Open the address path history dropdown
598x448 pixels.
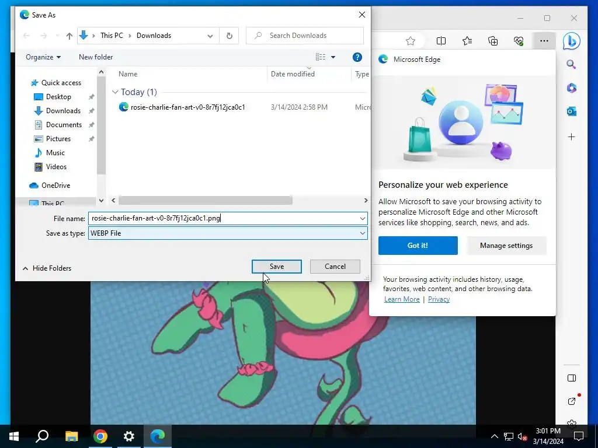[210, 36]
